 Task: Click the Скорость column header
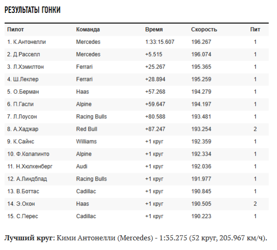tap(204, 30)
